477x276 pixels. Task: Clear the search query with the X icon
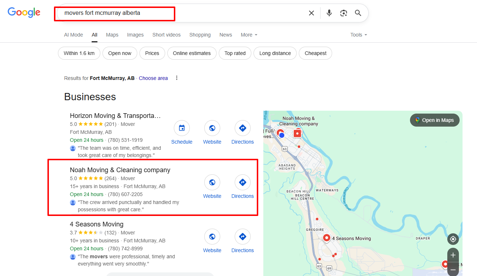(x=311, y=13)
